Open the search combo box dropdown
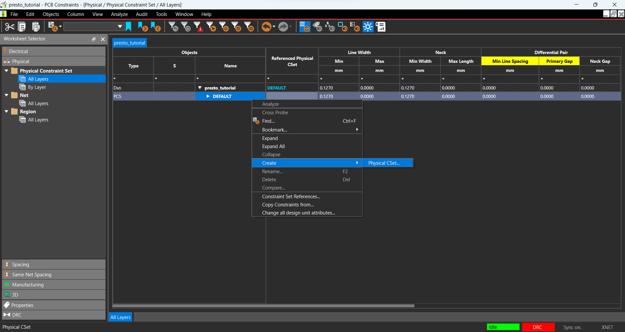 [x=120, y=26]
